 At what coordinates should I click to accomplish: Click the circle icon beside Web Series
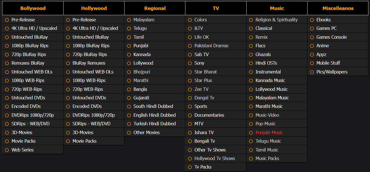[x=7, y=150]
